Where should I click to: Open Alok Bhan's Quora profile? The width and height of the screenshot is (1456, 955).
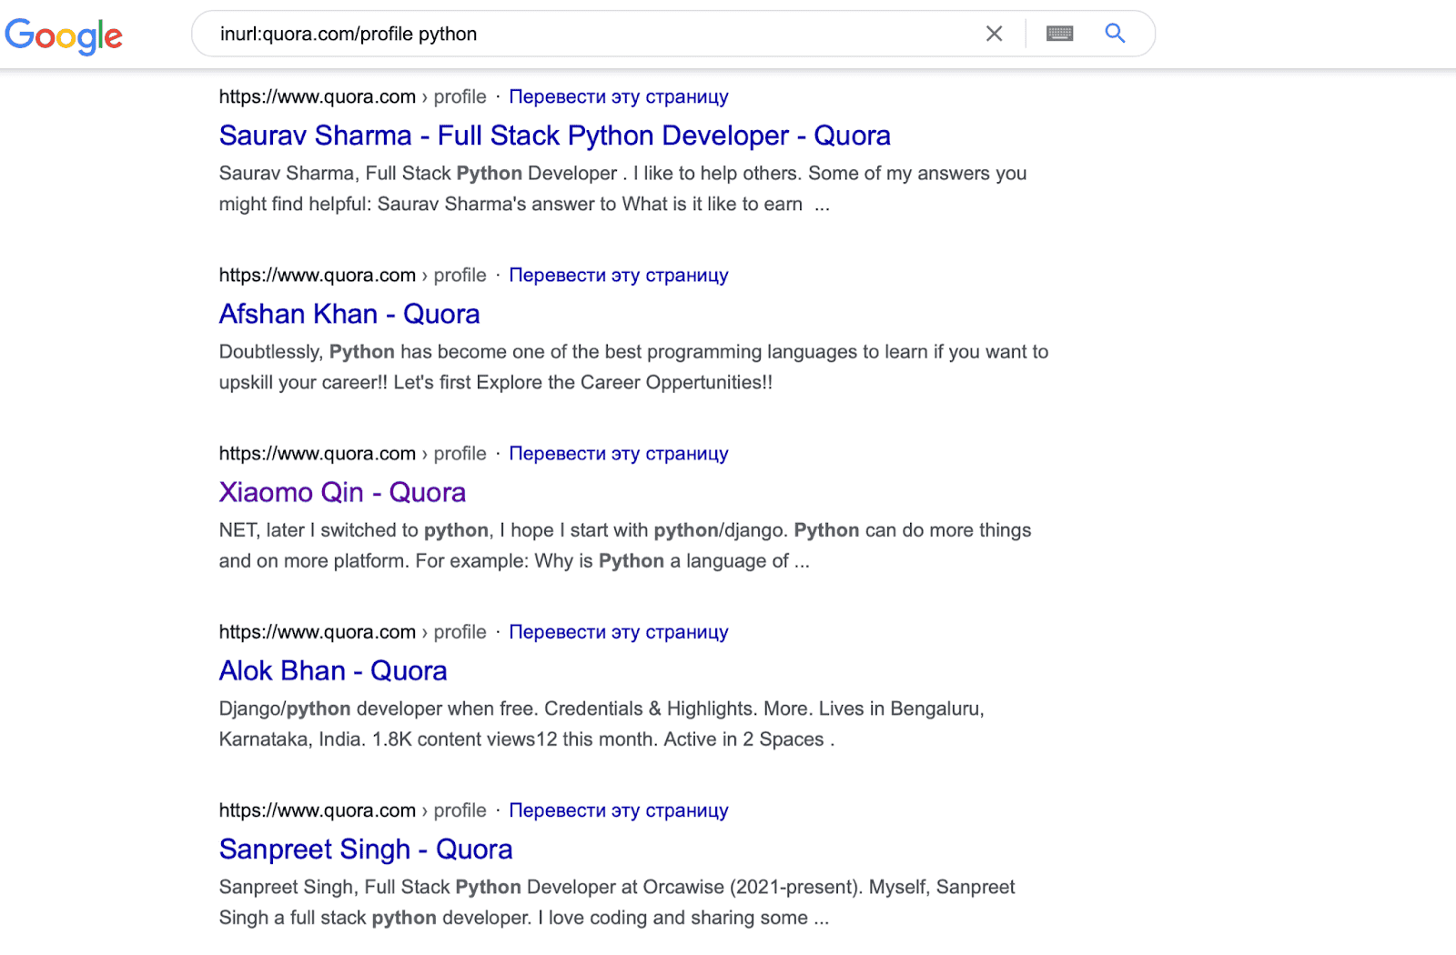click(x=332, y=670)
